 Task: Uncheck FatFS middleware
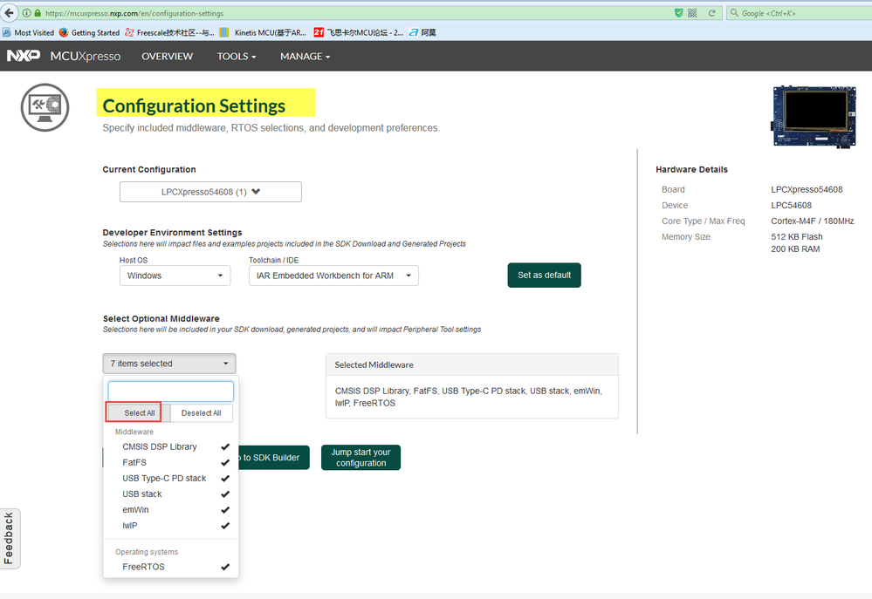pyautogui.click(x=171, y=462)
